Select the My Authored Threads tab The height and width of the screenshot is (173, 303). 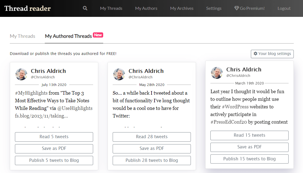pyautogui.click(x=68, y=36)
